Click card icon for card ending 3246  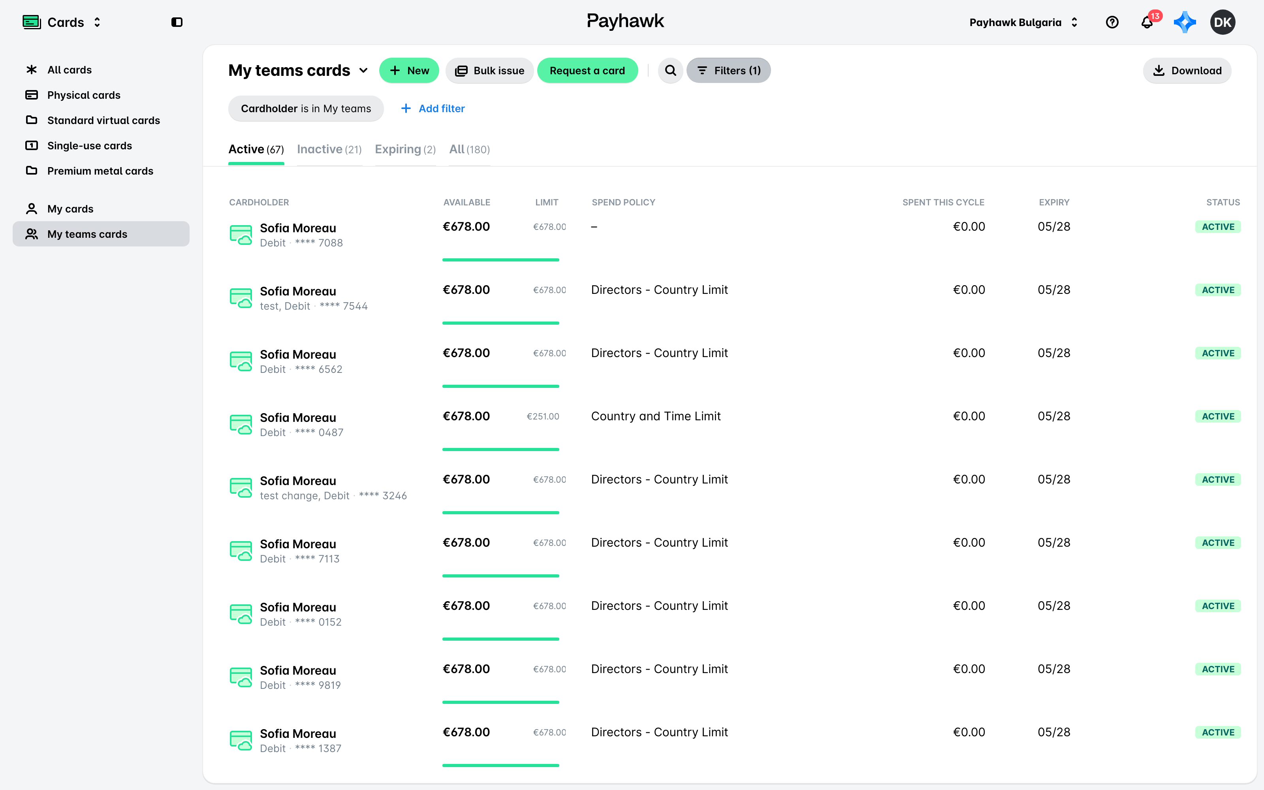point(241,487)
